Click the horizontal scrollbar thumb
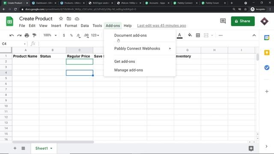Viewport: 274px width, 154px height. (x=53, y=142)
